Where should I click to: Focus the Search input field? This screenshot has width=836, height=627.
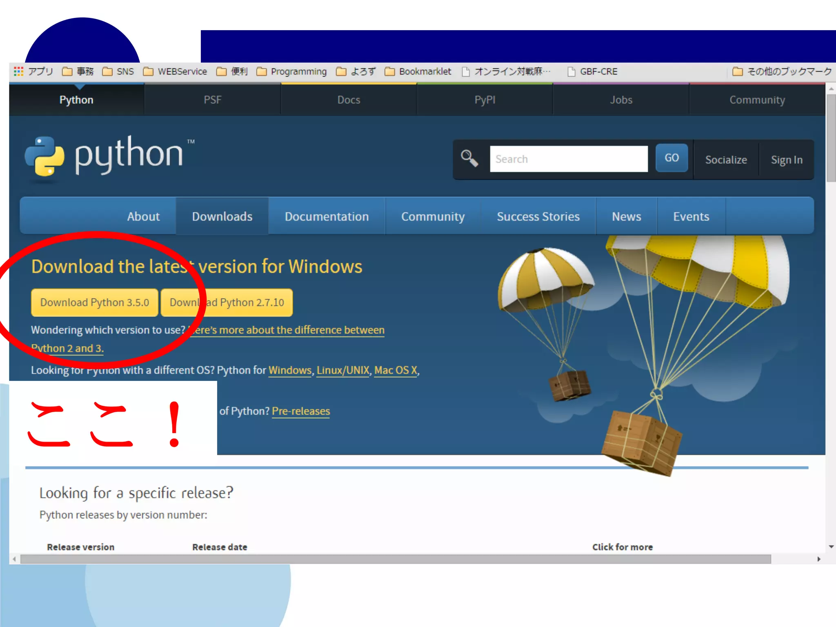coord(569,159)
